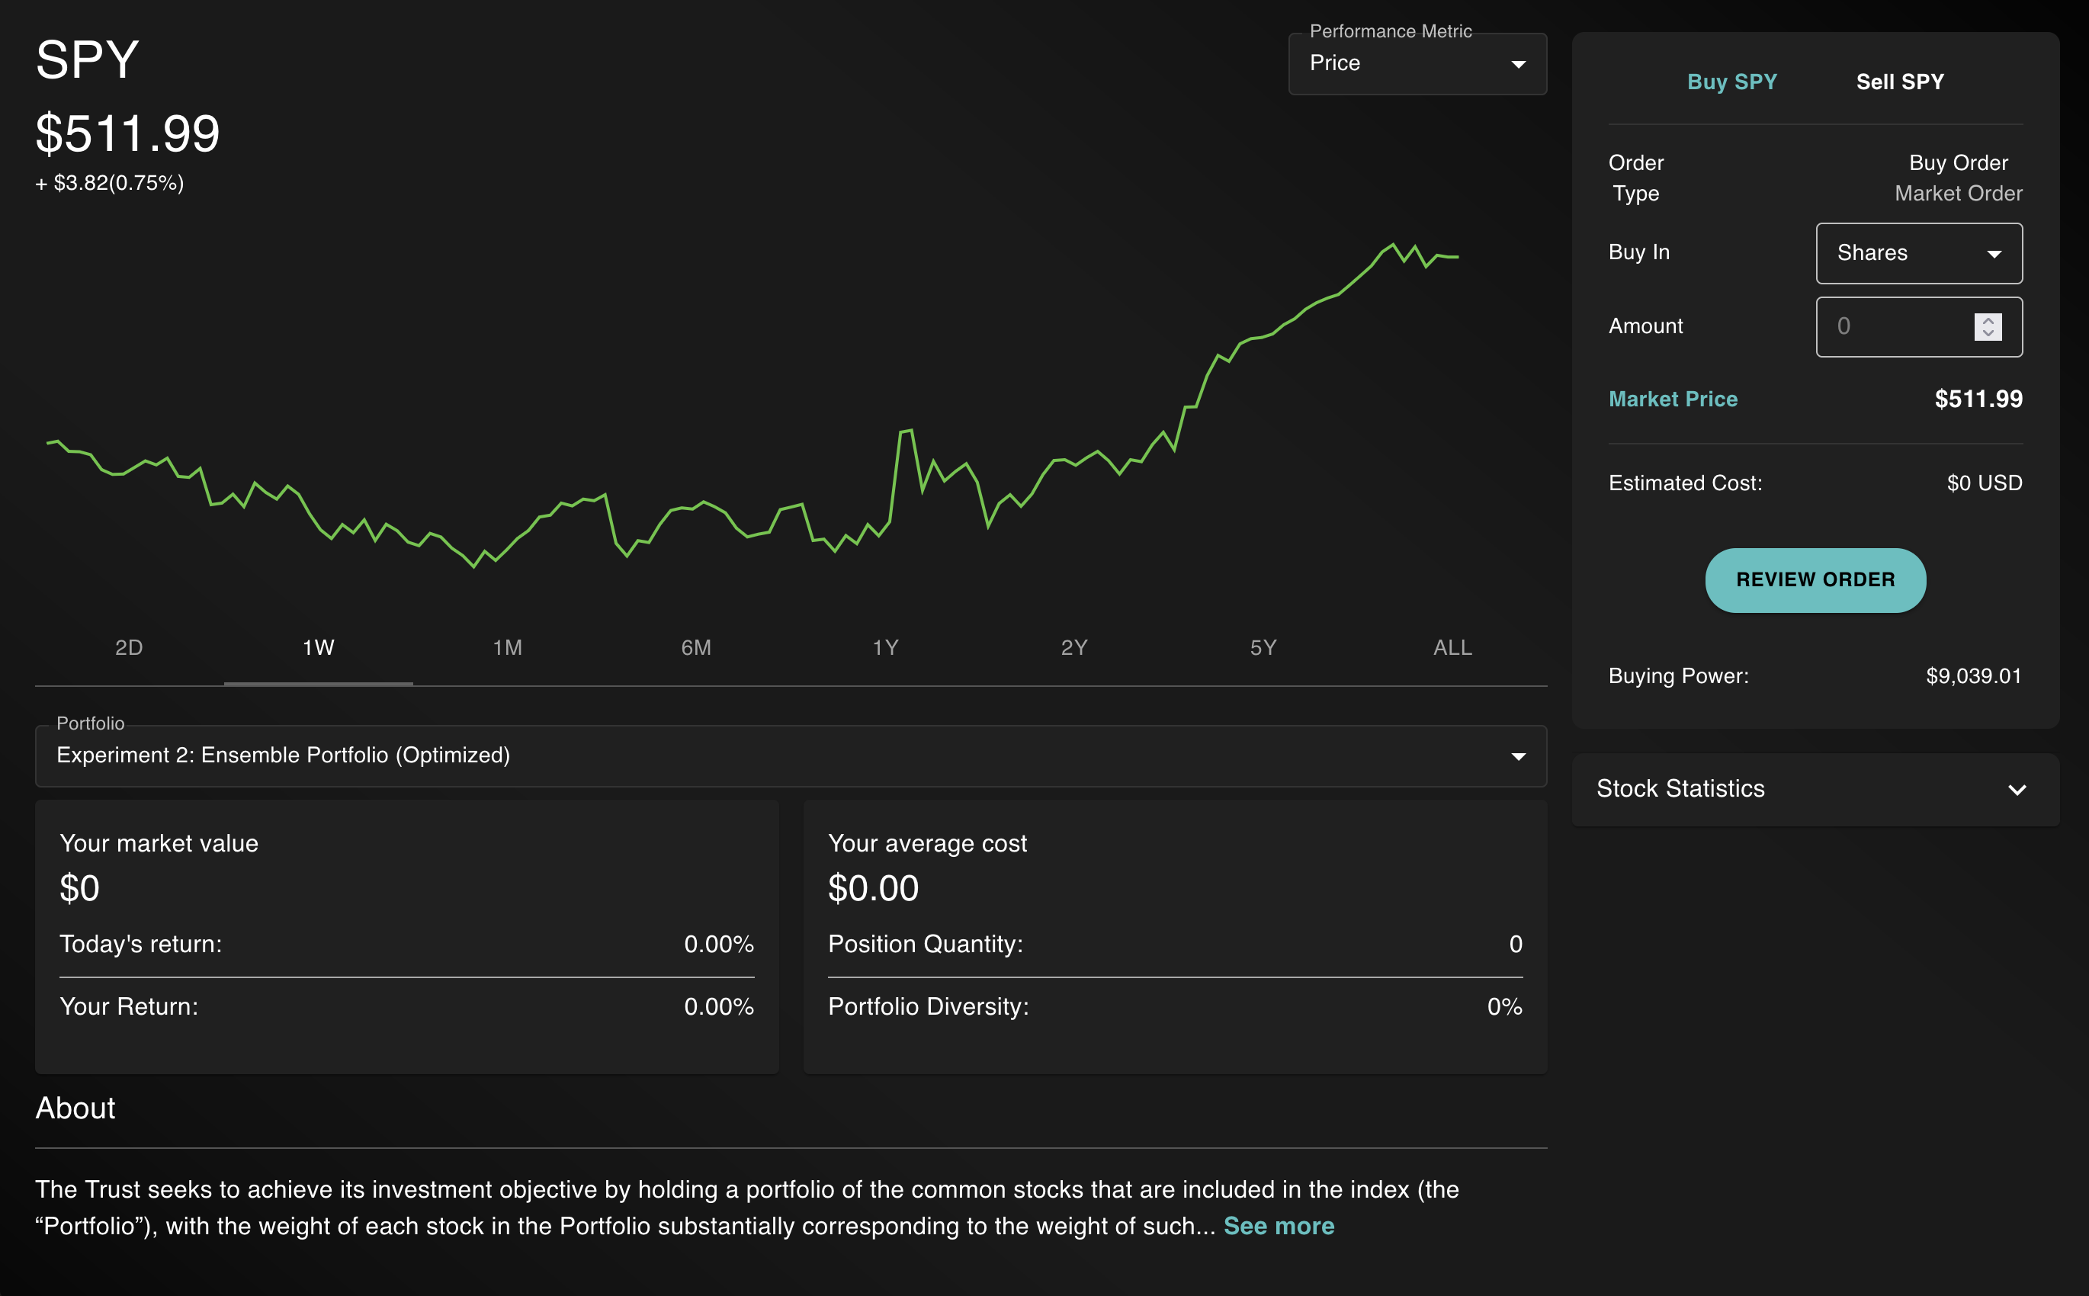The image size is (2089, 1296).
Task: Select the 5Y chart range
Action: point(1263,647)
